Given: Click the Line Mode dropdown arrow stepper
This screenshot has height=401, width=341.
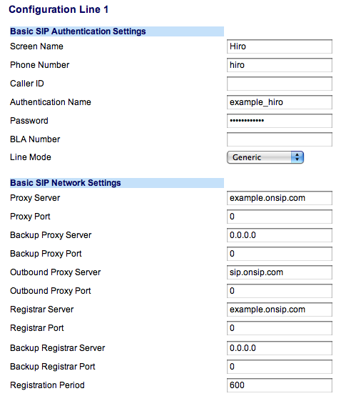Looking at the screenshot, I should (297, 157).
